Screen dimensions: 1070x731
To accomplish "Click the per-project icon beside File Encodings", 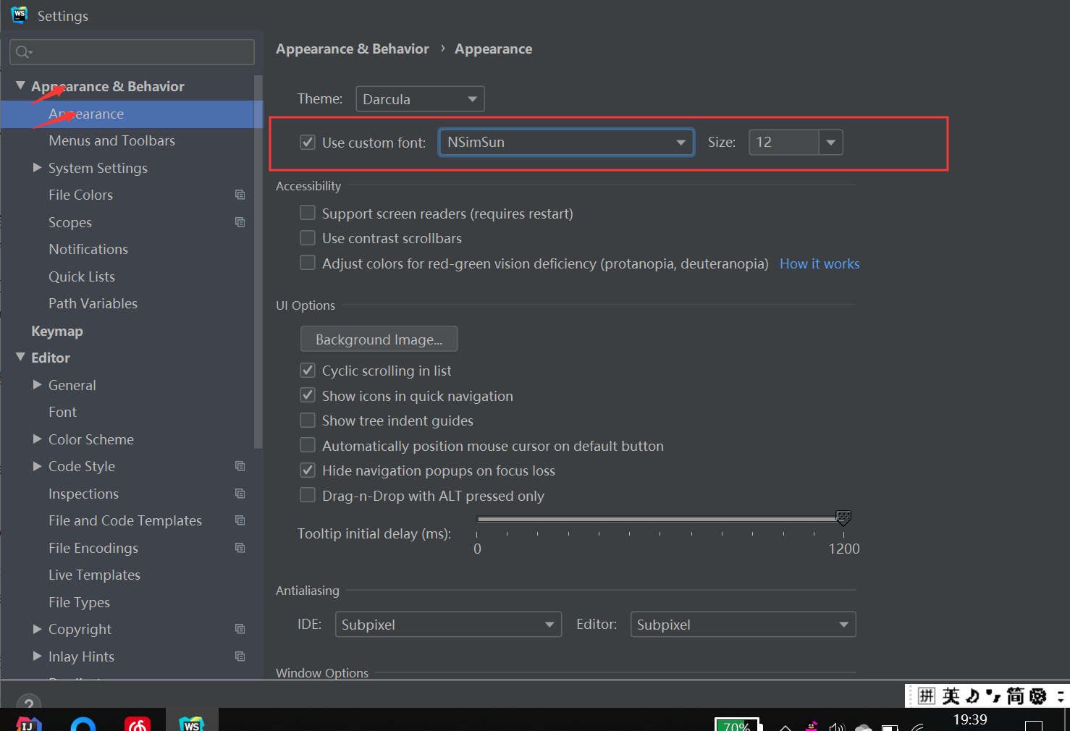I will (240, 548).
